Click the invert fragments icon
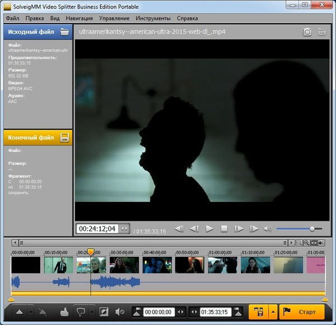 coord(104,312)
